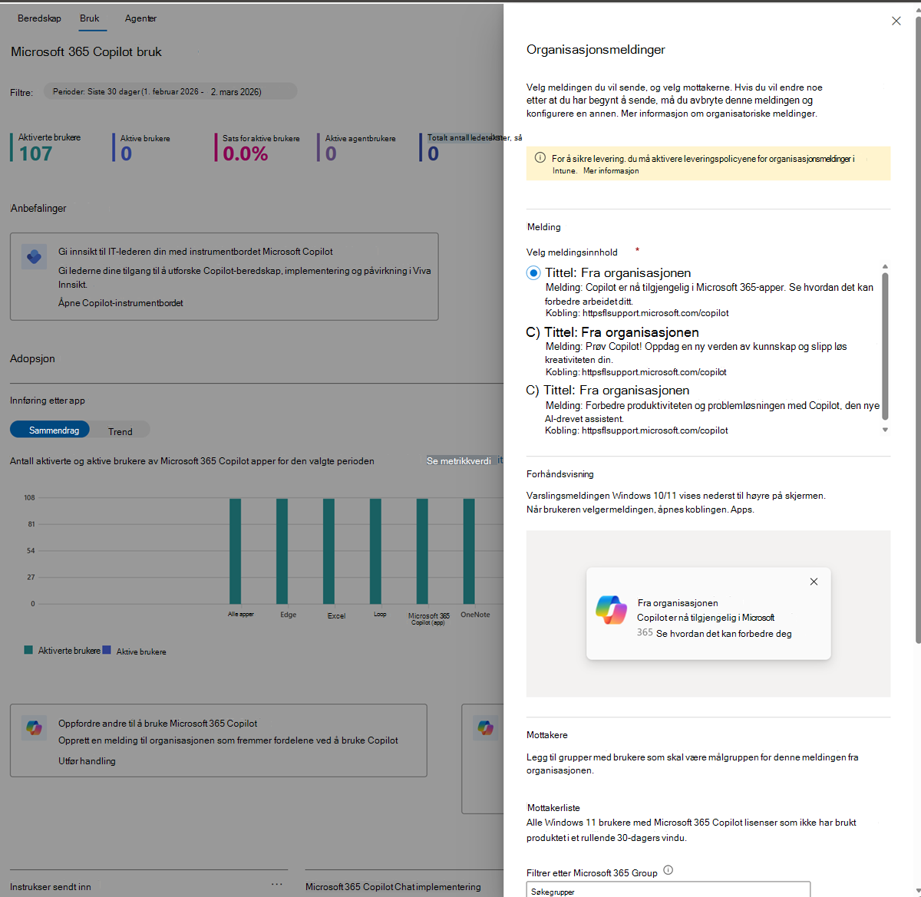Select first message: Copilot er nå tilgjengelig
This screenshot has width=921, height=897.
[x=533, y=273]
